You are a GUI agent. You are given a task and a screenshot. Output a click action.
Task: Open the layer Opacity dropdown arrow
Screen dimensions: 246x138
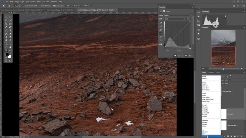[230, 80]
